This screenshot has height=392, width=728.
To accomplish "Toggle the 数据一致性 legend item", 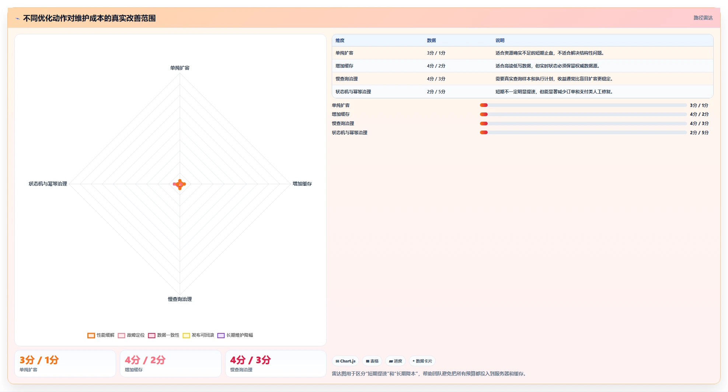I will coord(164,335).
